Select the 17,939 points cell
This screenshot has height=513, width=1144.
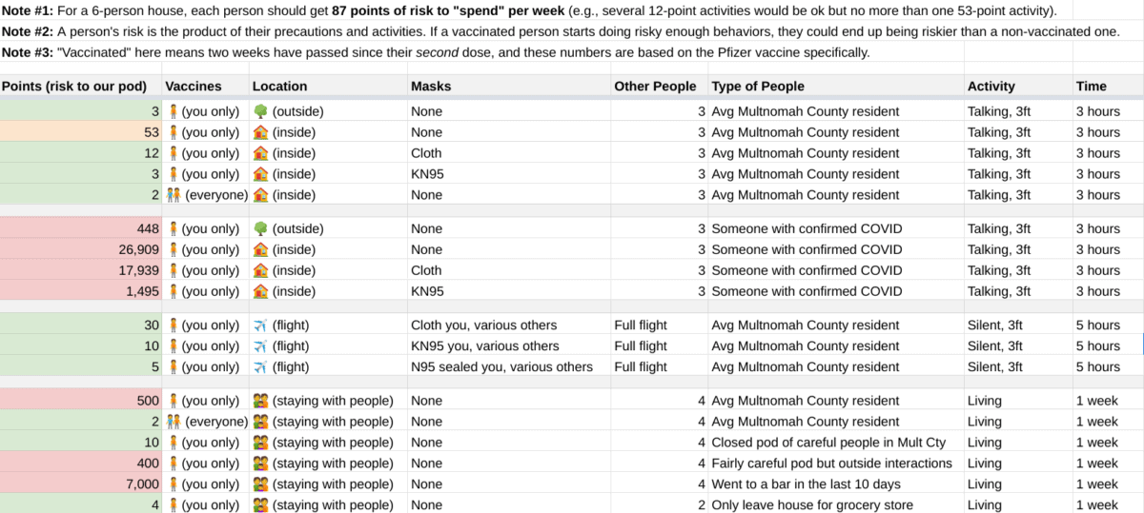click(x=81, y=270)
